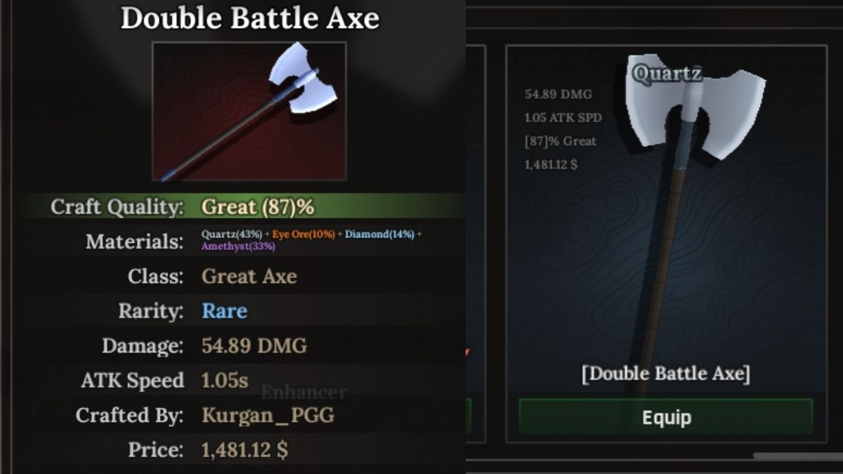This screenshot has height=474, width=843.
Task: Click the Craft Quality Great (87)% bar
Action: coord(242,206)
